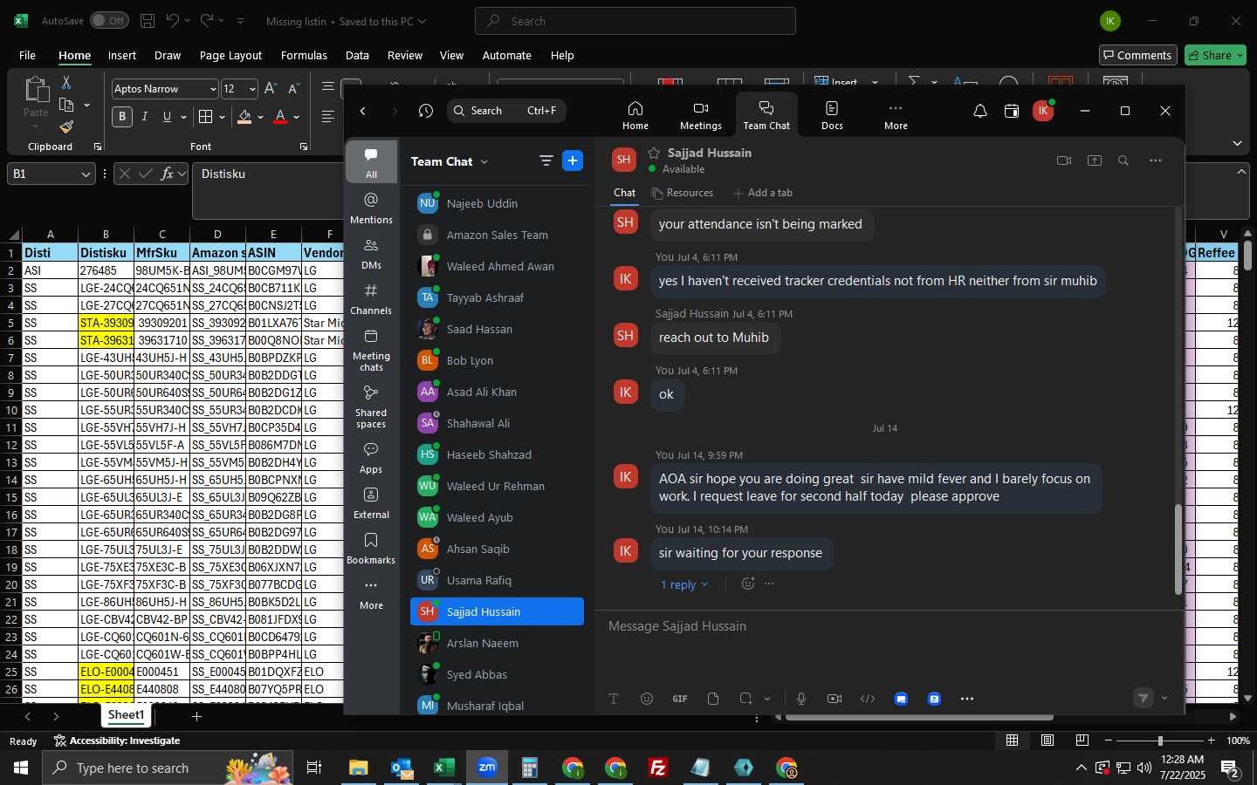1257x785 pixels.
Task: Open Team Chat header dropdown
Action: (x=484, y=161)
